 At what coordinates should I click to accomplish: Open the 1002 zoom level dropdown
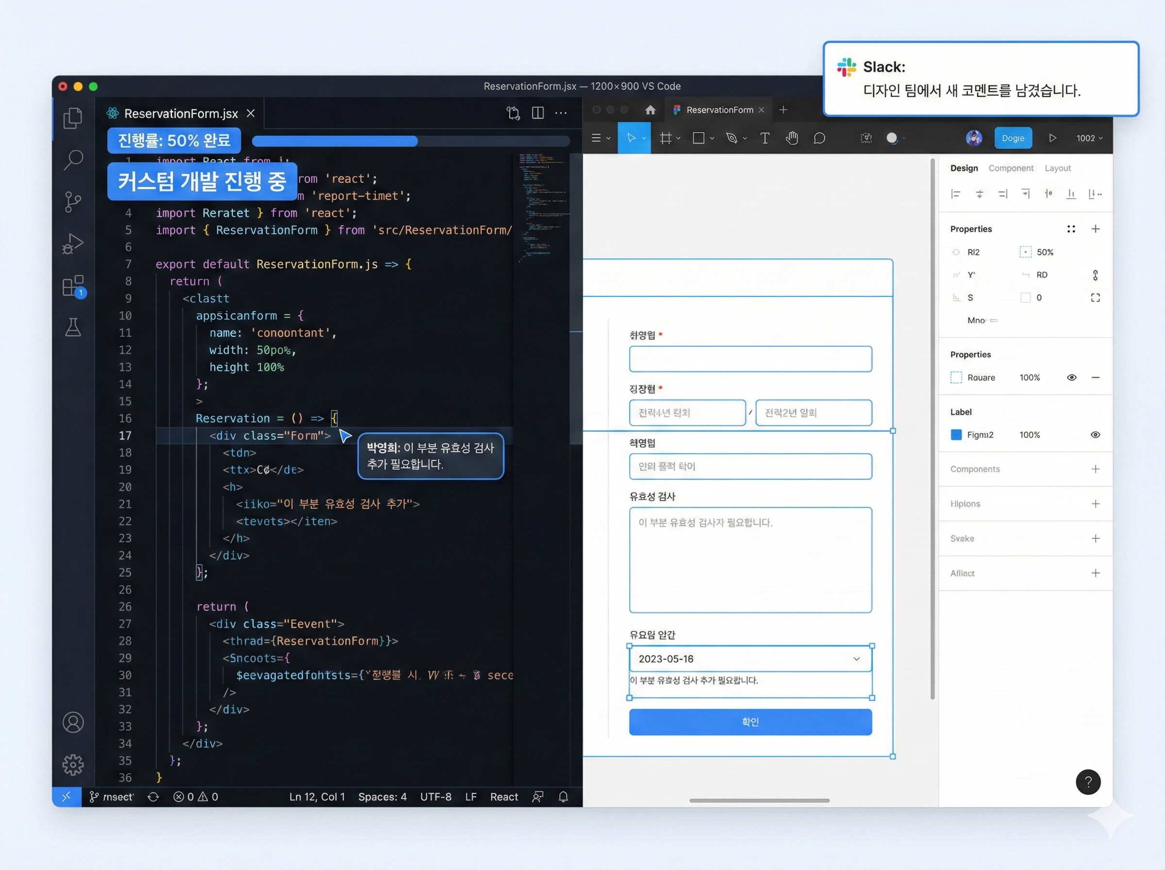[1089, 138]
